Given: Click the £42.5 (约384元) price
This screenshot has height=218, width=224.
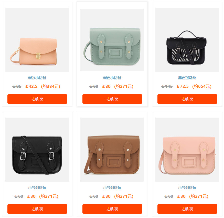Looking at the screenshot, I should click(x=43, y=86).
